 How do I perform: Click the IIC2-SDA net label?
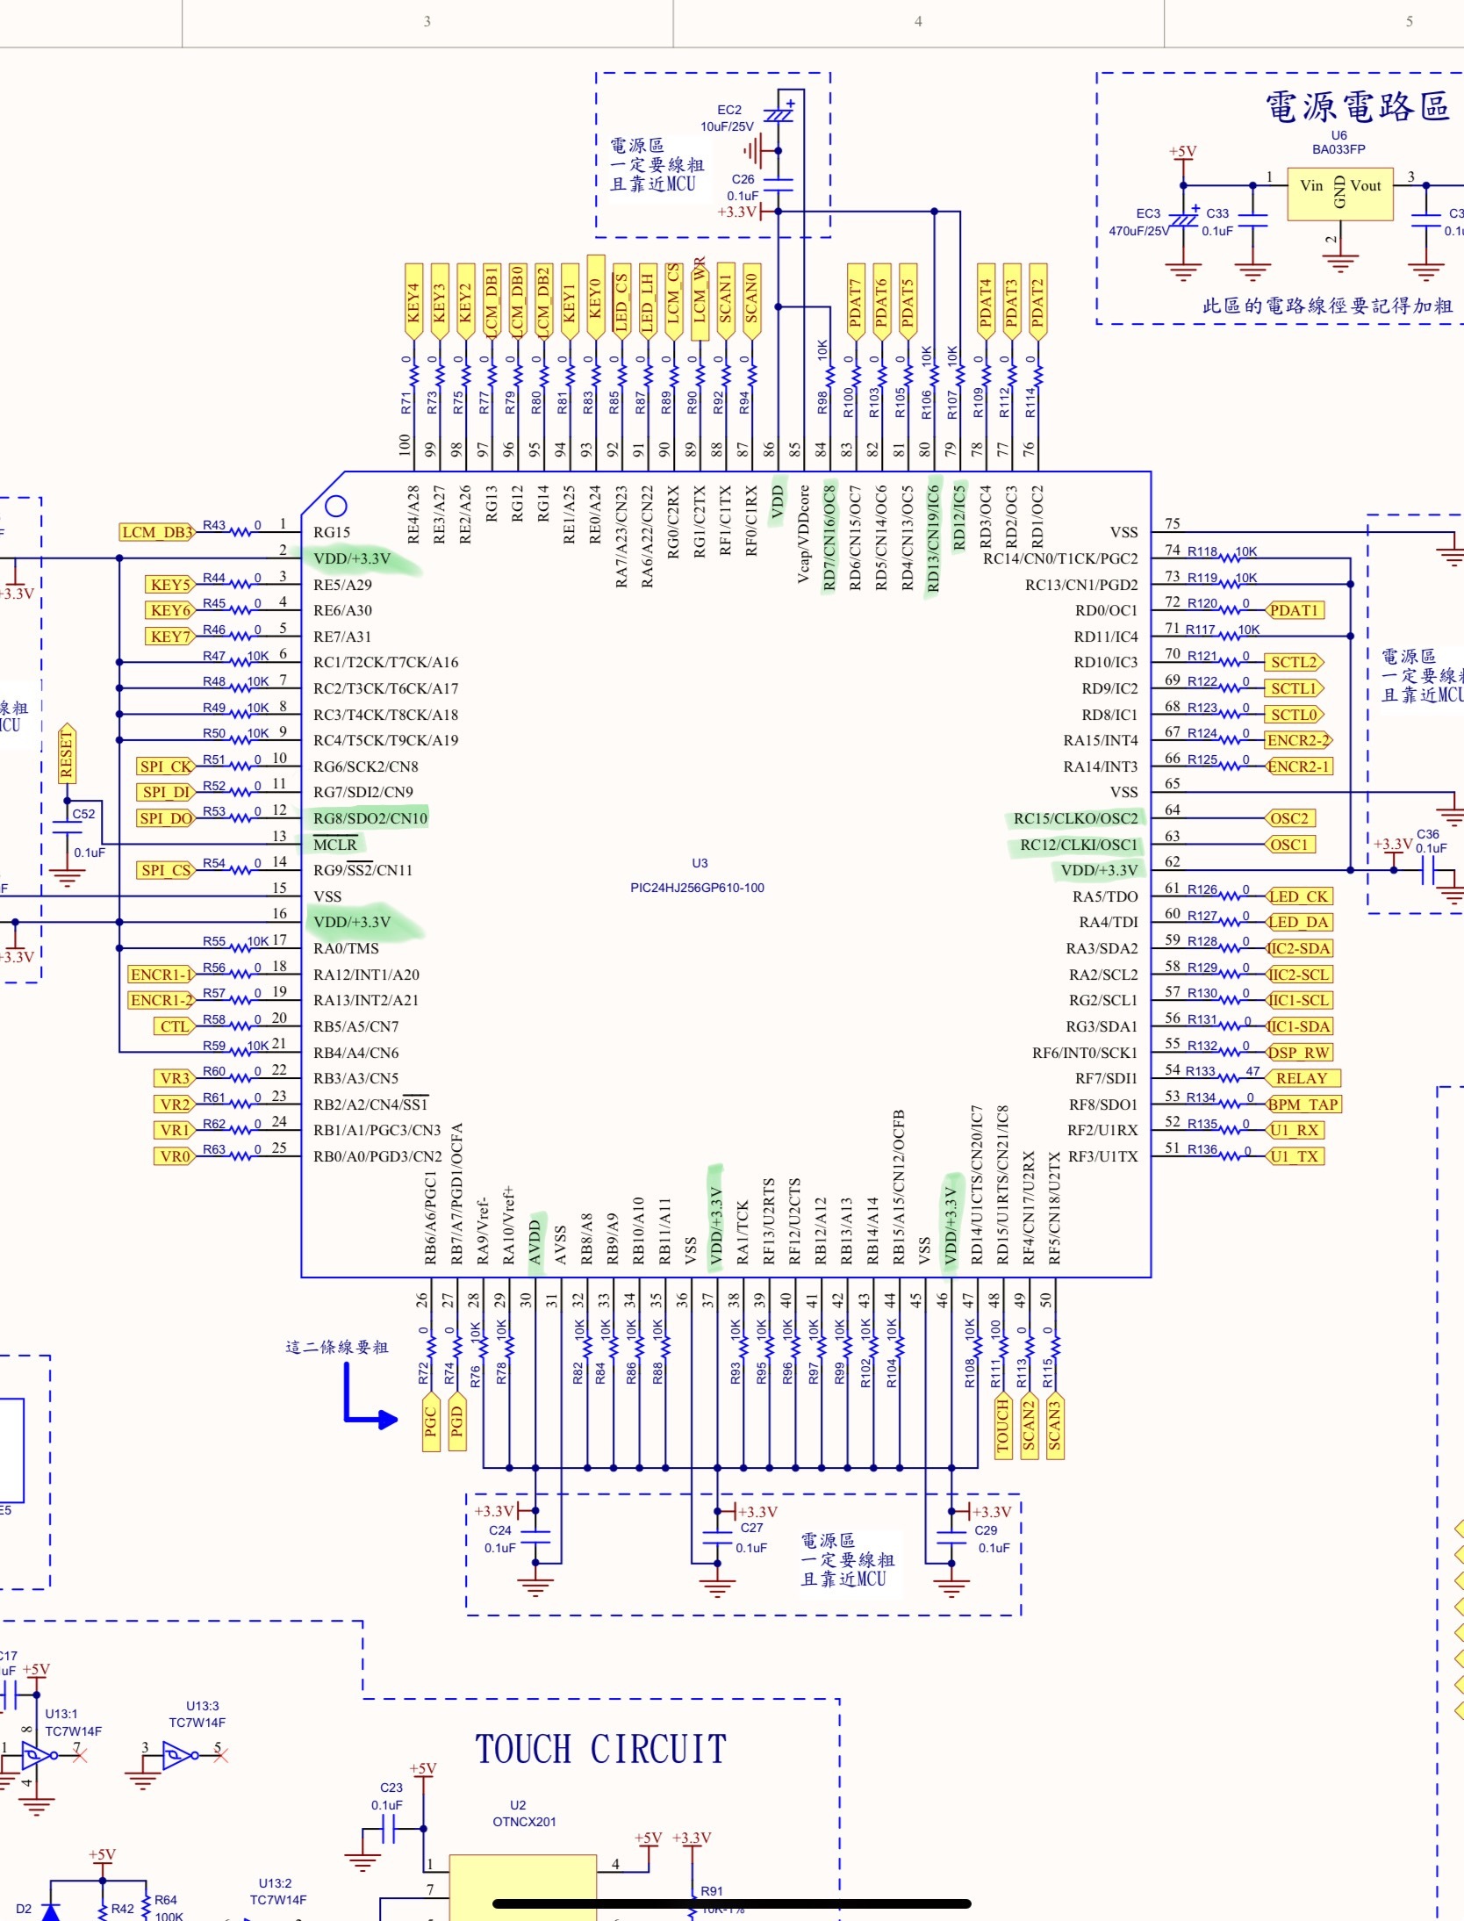(1299, 948)
